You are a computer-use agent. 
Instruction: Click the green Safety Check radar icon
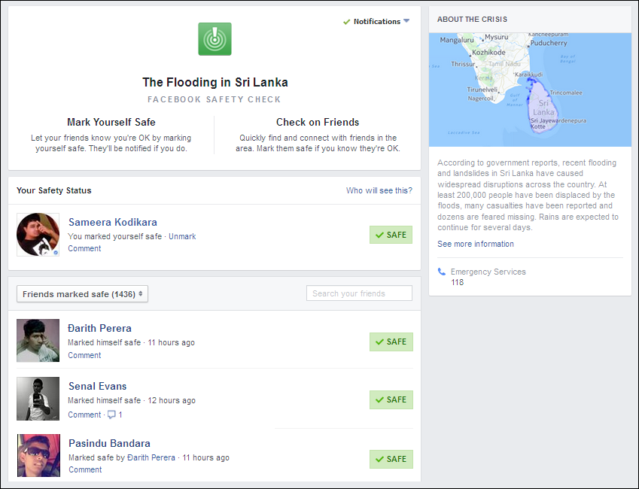tap(215, 39)
